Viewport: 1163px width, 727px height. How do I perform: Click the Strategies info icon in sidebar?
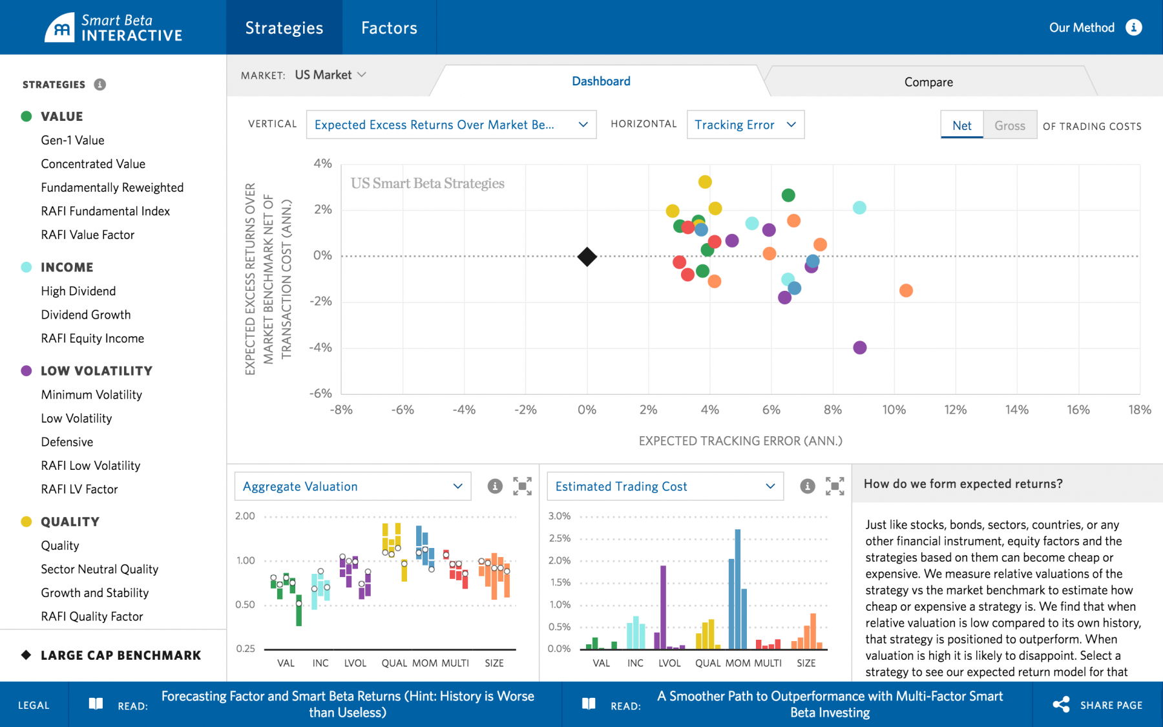(100, 85)
